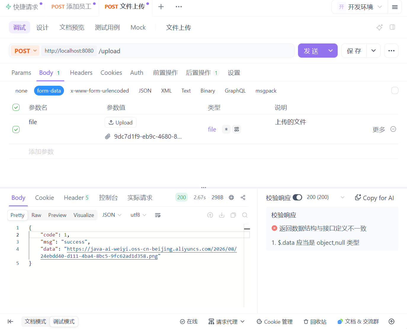This screenshot has height=329, width=407.
Task: Toggle the required asterisk icon for file
Action: pos(226,129)
